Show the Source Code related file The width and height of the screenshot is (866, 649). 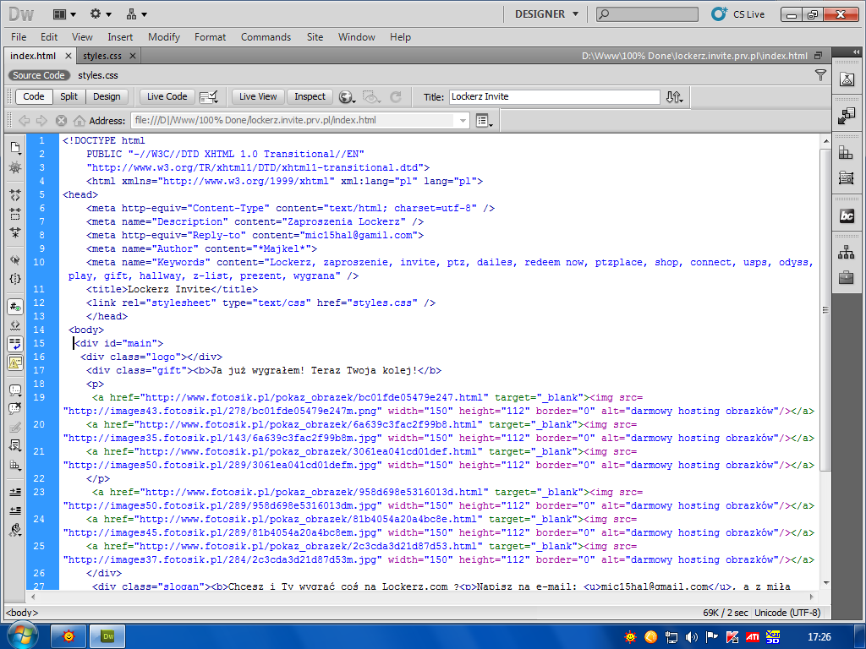coord(39,75)
